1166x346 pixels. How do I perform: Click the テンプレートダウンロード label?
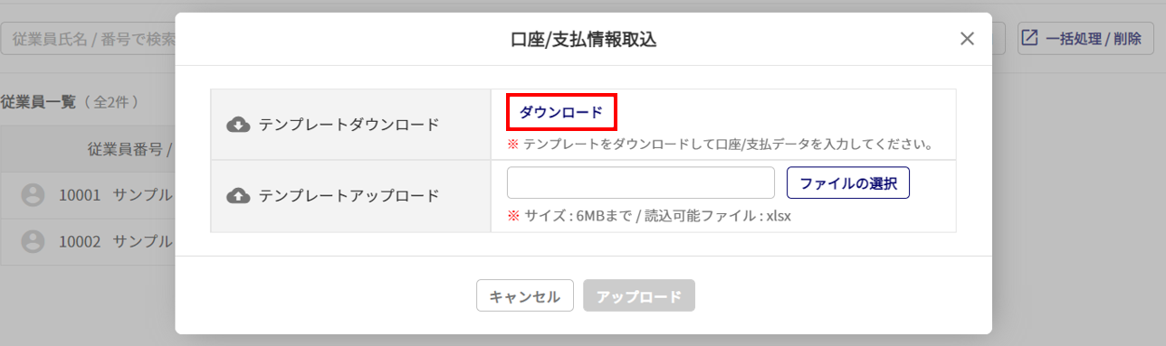(349, 125)
